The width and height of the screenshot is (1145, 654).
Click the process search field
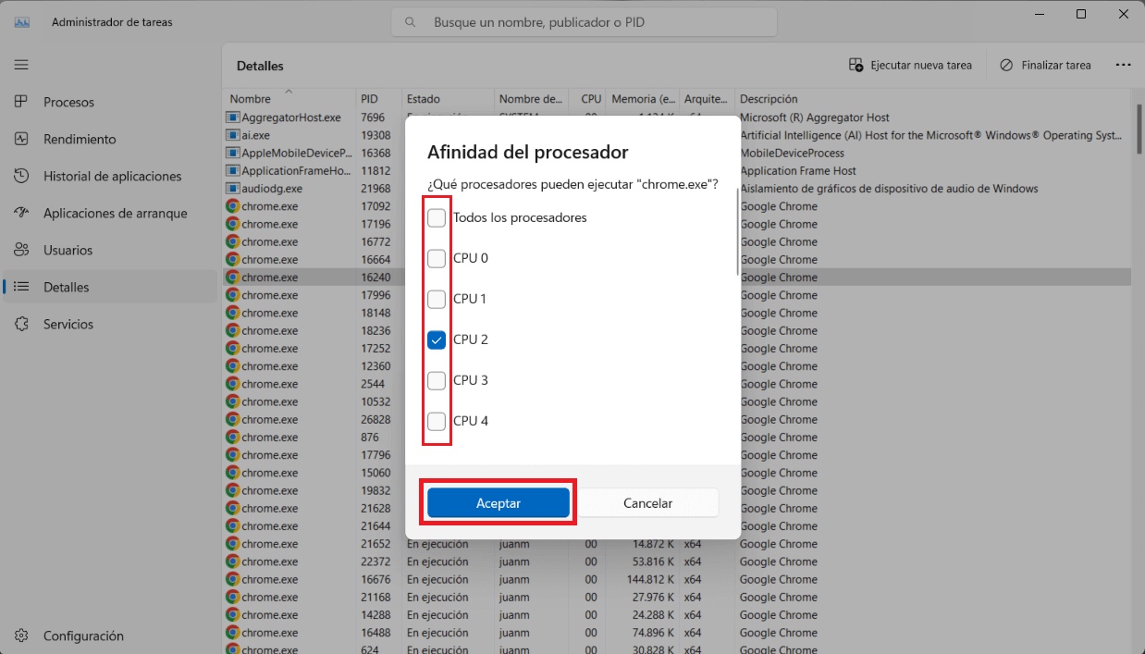coord(585,21)
